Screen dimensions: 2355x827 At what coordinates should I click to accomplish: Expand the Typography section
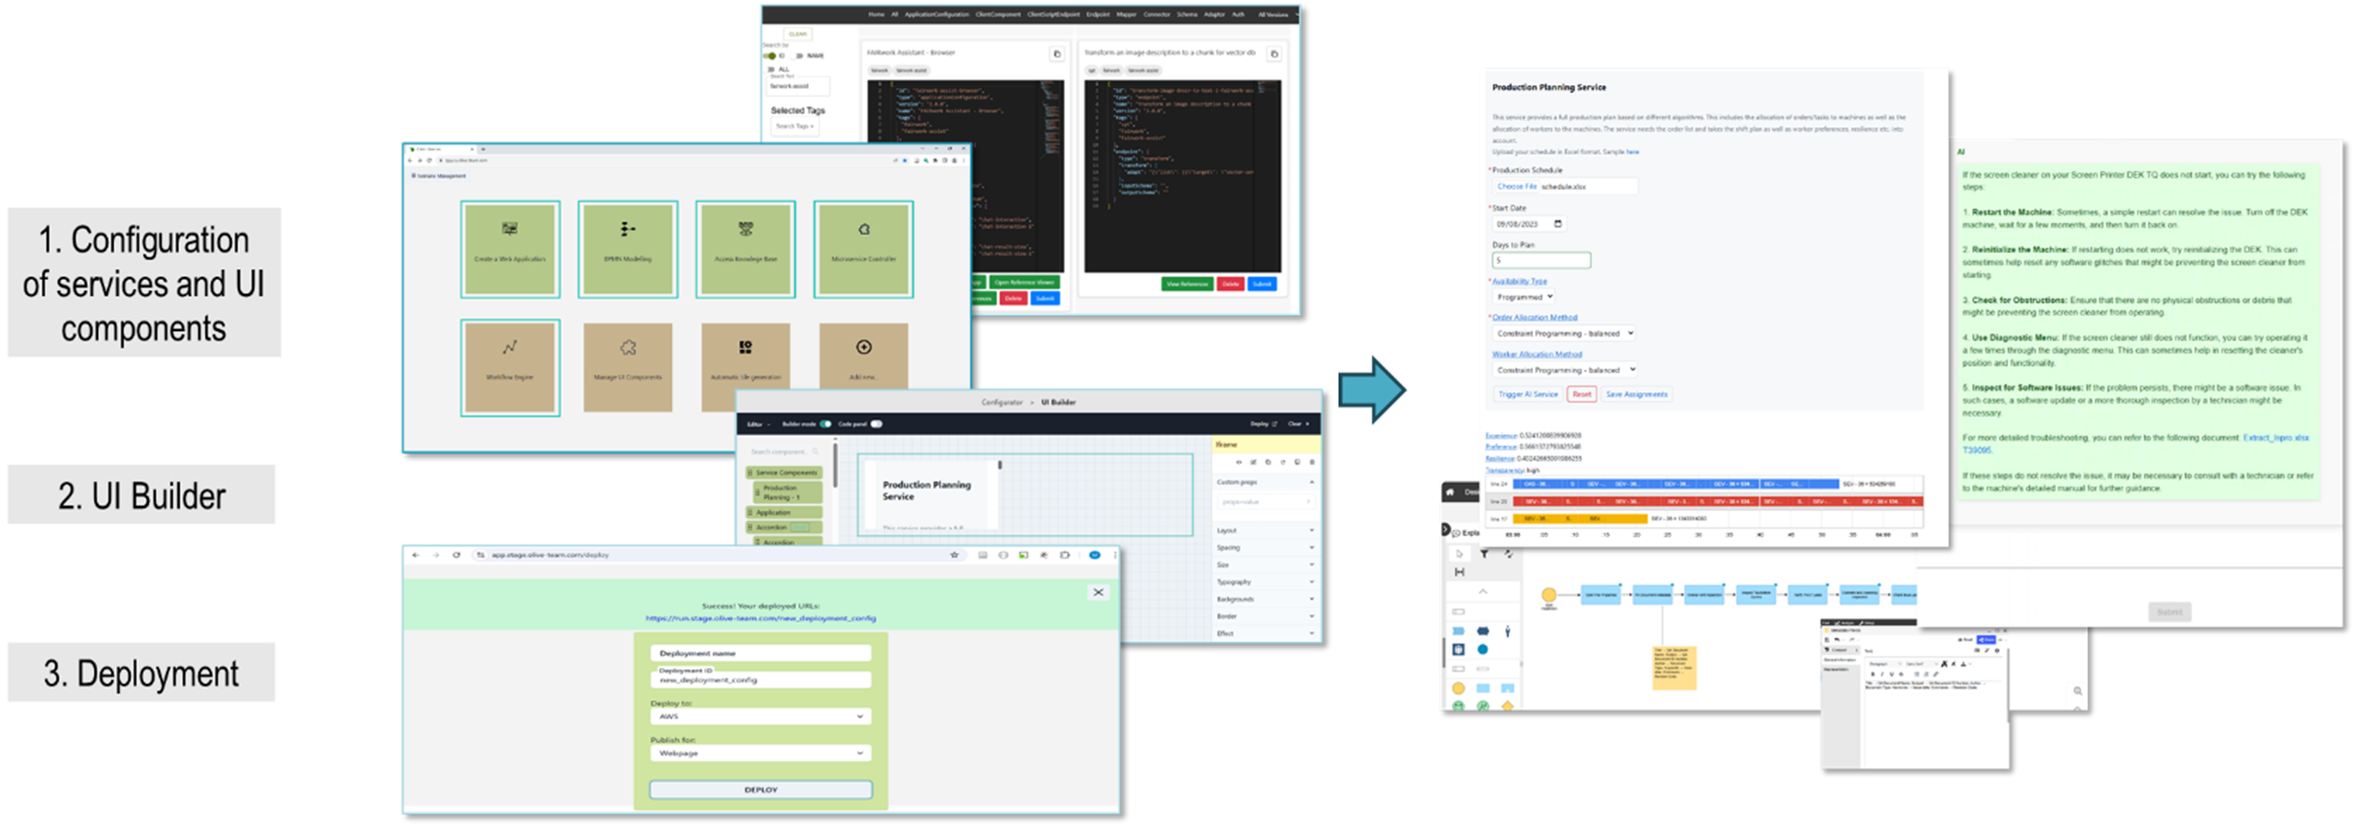click(x=1265, y=582)
